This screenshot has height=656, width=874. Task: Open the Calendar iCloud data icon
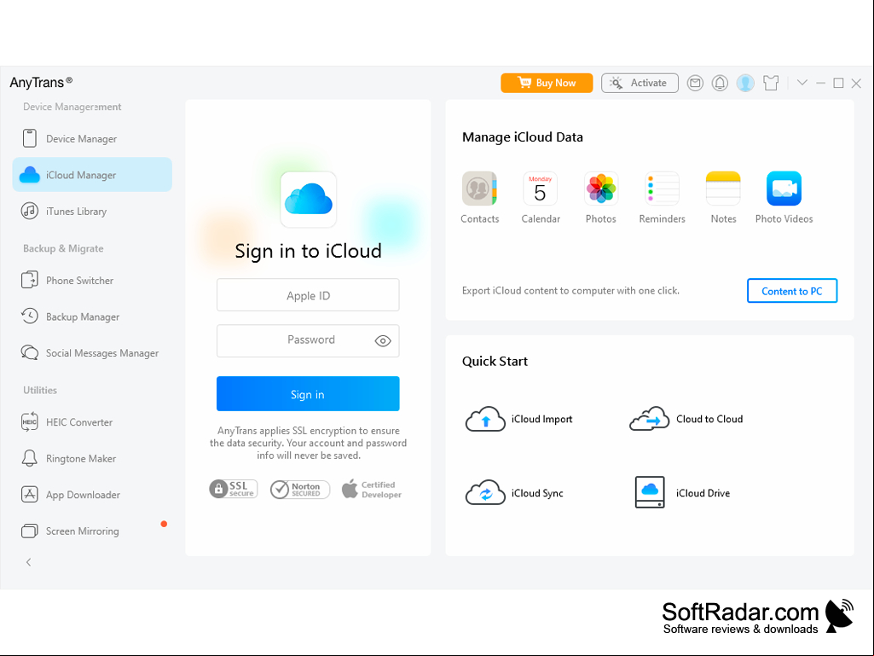(x=540, y=189)
